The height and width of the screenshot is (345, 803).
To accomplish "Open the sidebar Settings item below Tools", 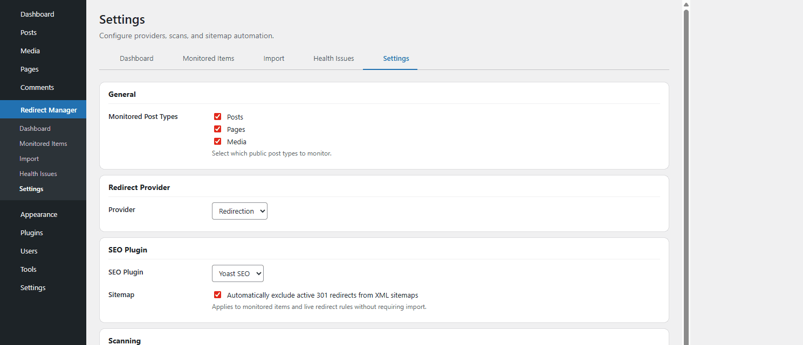I will click(x=33, y=287).
